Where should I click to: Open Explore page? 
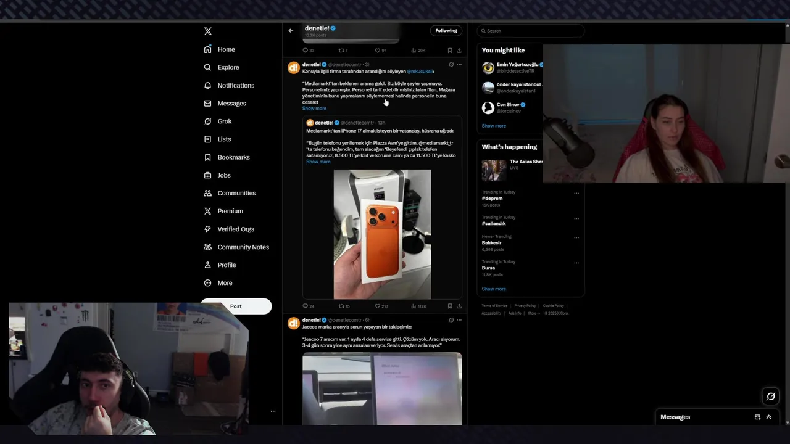pyautogui.click(x=222, y=67)
